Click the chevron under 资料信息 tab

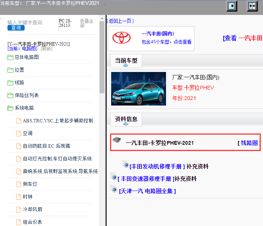[126, 124]
